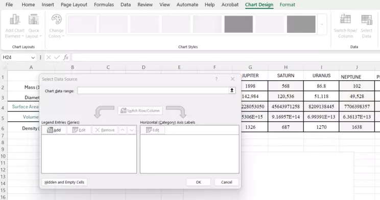Viewport: 380px width, 200px height.
Task: Select the URANUS header cell
Action: pyautogui.click(x=321, y=76)
